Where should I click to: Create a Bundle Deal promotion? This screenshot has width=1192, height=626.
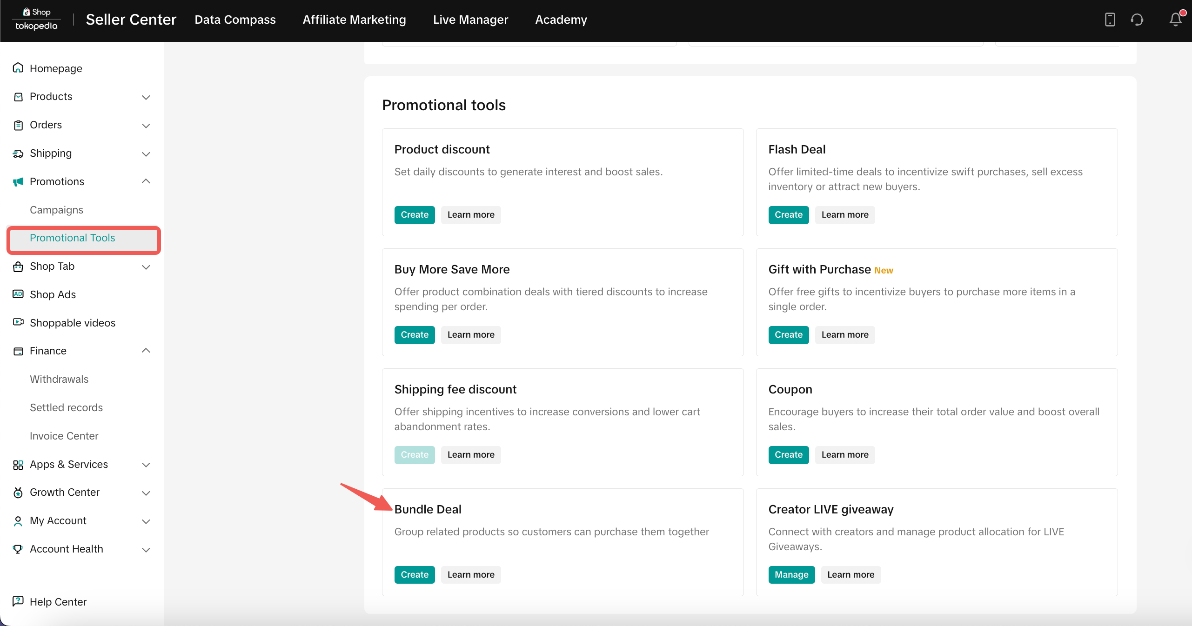(x=414, y=574)
